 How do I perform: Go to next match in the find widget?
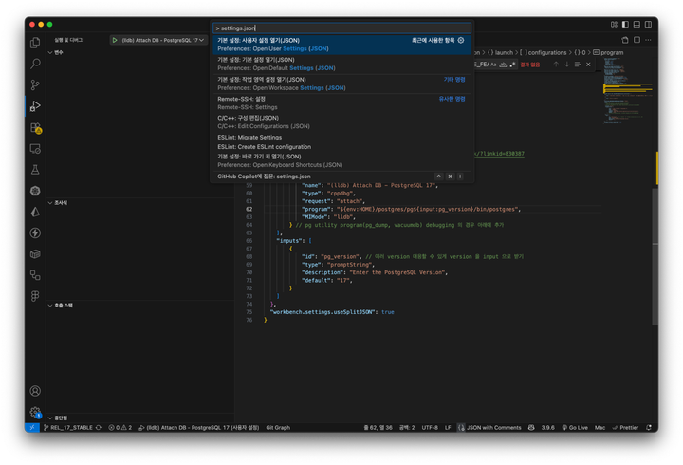pos(566,65)
